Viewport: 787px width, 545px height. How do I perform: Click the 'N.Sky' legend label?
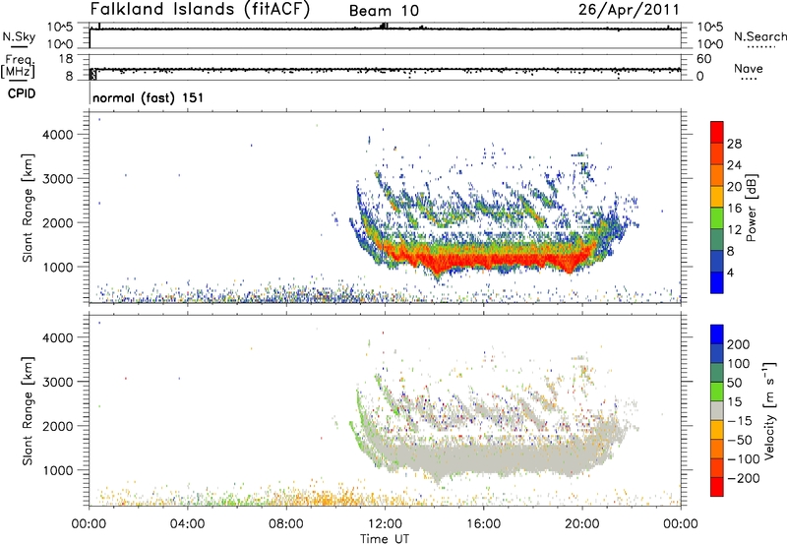coord(19,36)
